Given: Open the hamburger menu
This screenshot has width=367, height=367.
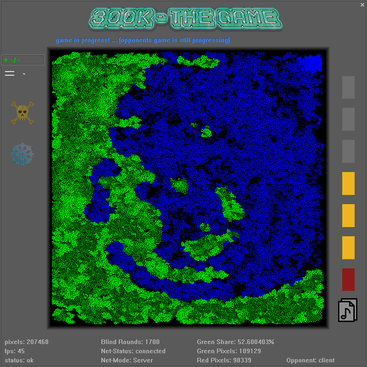Looking at the screenshot, I should click(9, 72).
